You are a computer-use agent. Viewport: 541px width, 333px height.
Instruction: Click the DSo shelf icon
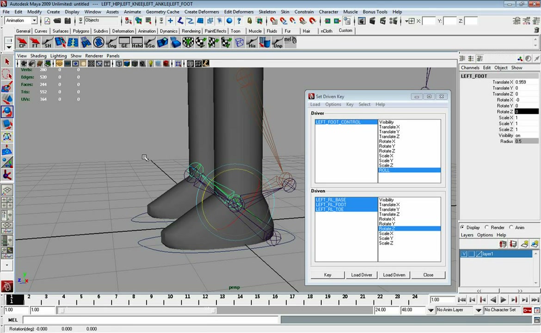pos(150,43)
